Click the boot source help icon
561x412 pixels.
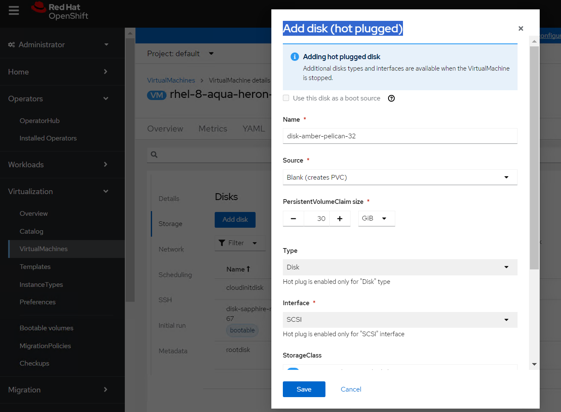tap(391, 98)
